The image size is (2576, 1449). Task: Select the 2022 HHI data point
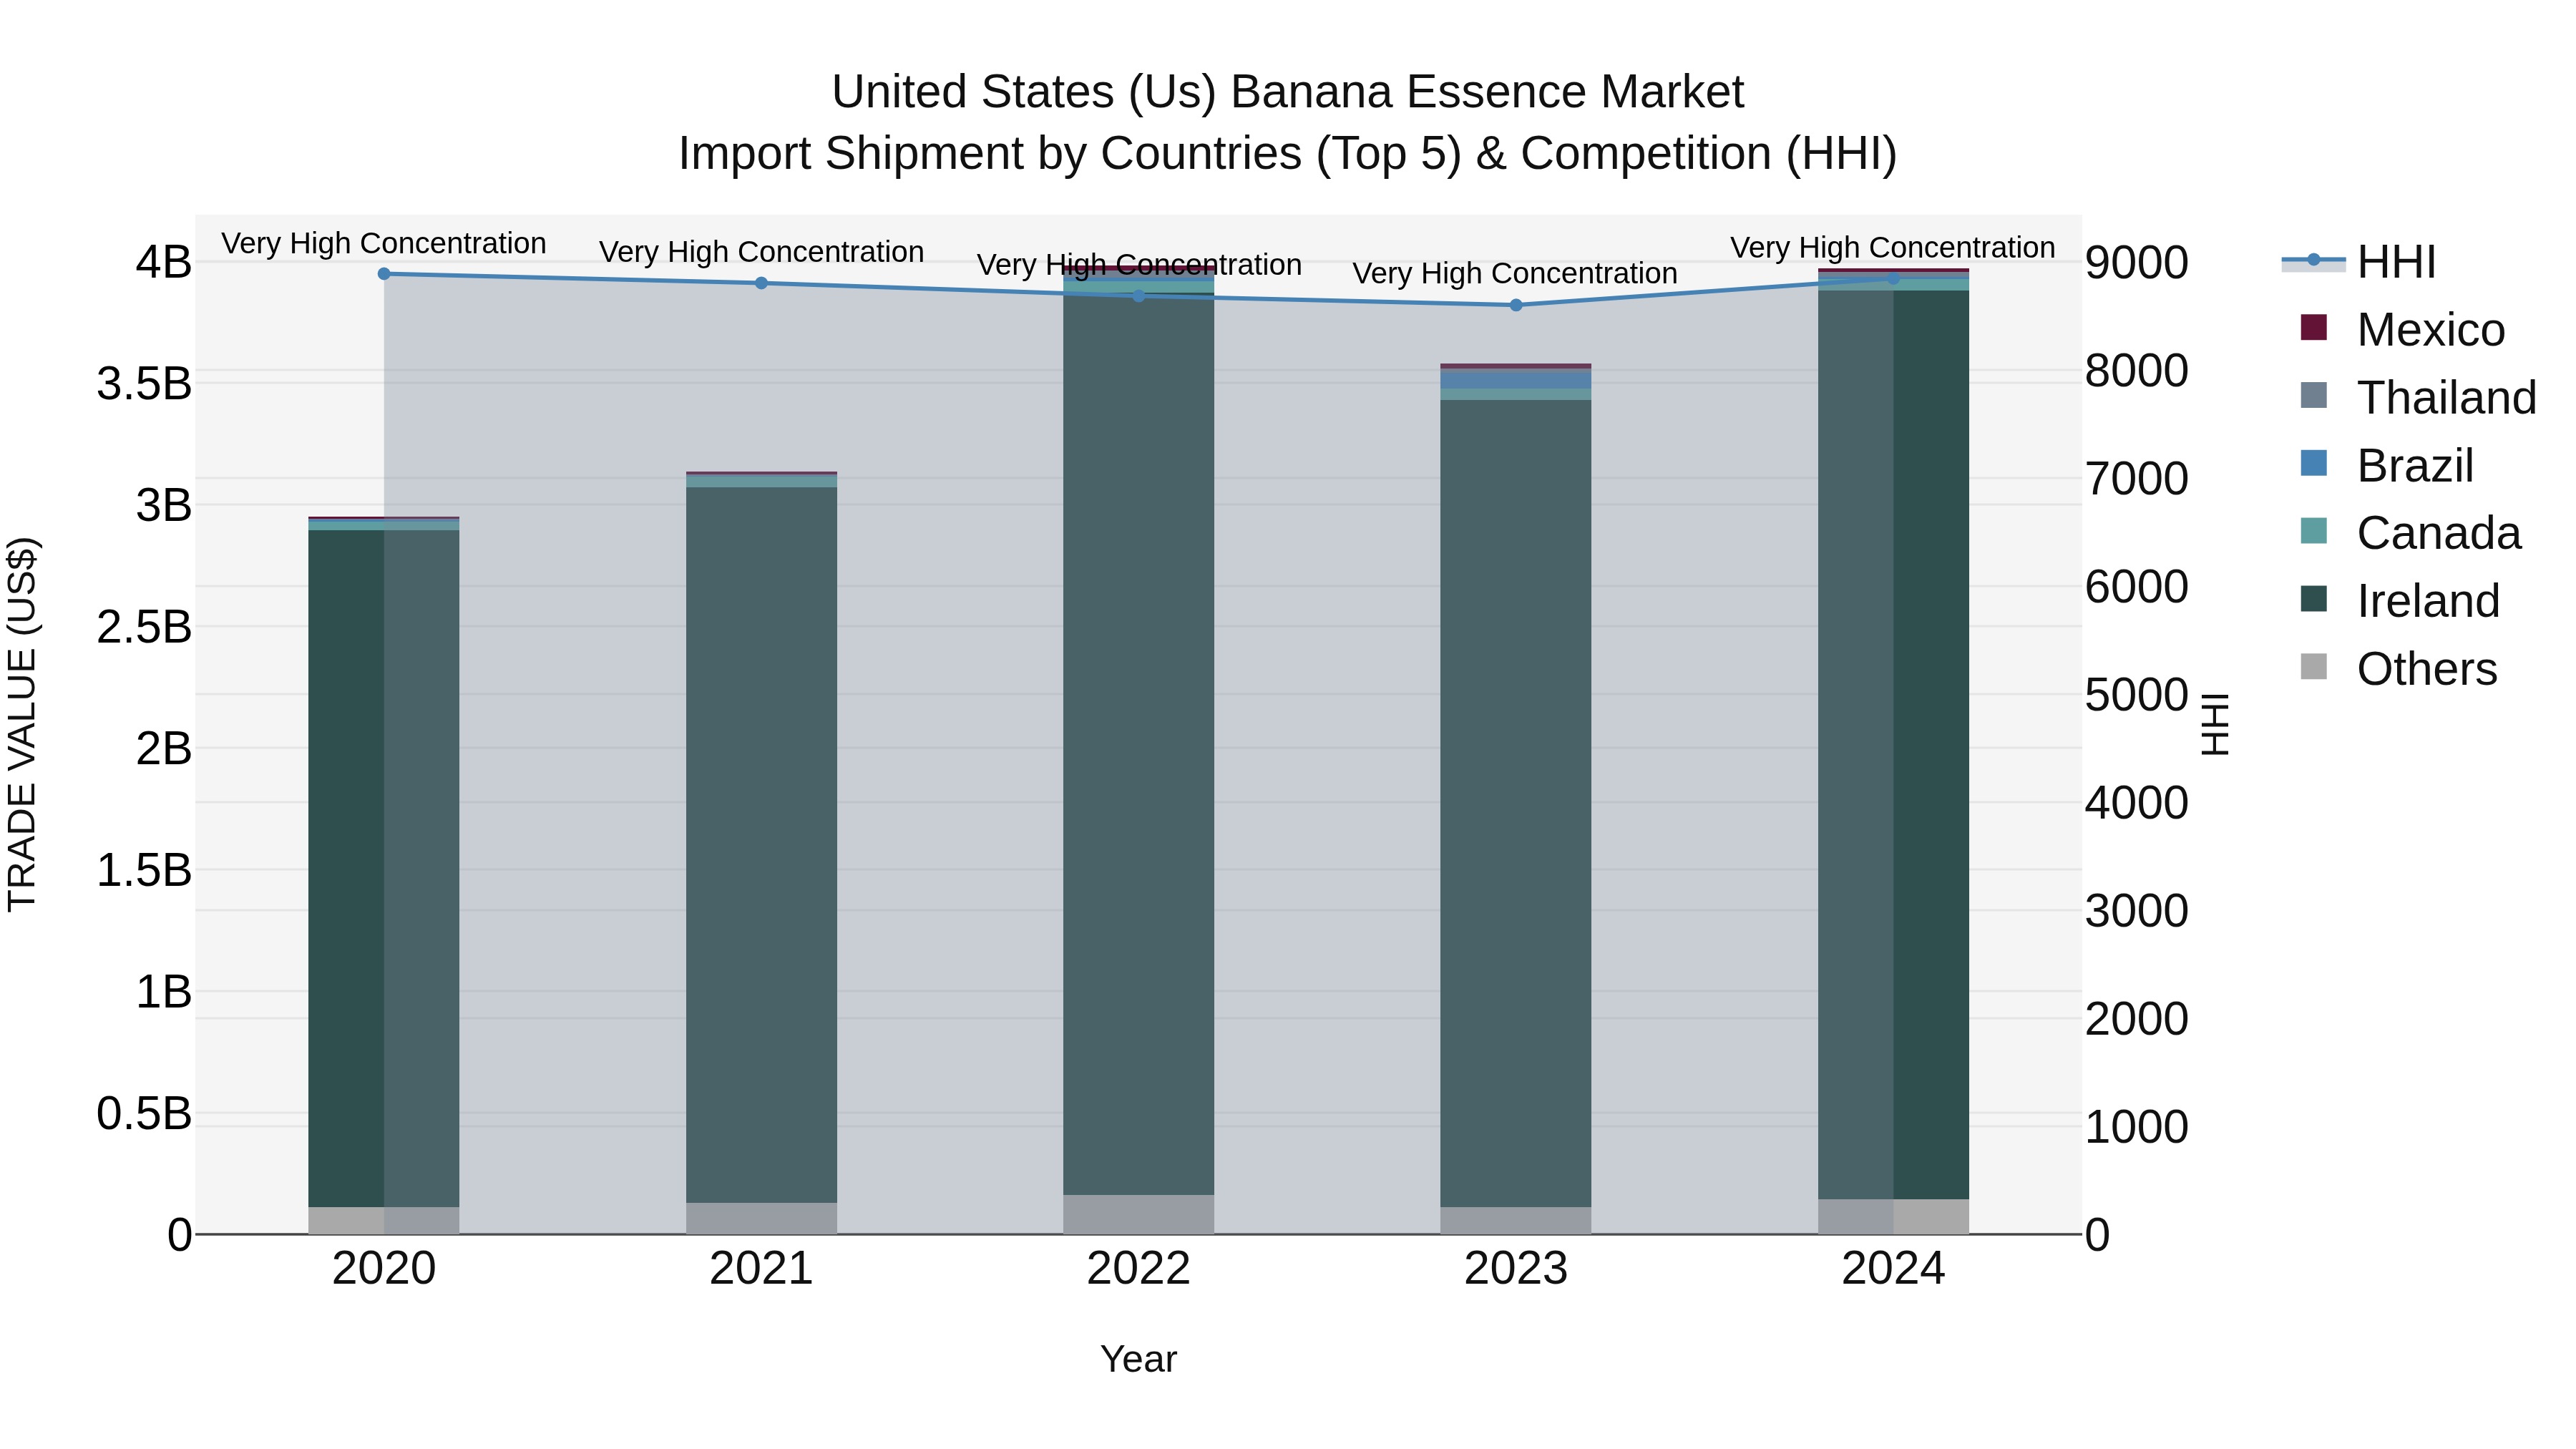point(1138,296)
